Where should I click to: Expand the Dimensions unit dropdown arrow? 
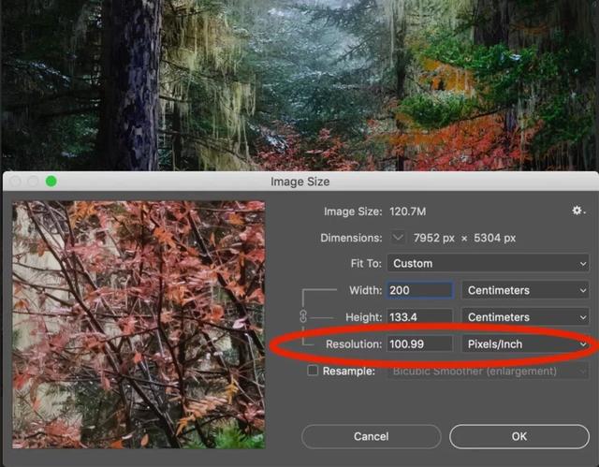[x=398, y=238]
